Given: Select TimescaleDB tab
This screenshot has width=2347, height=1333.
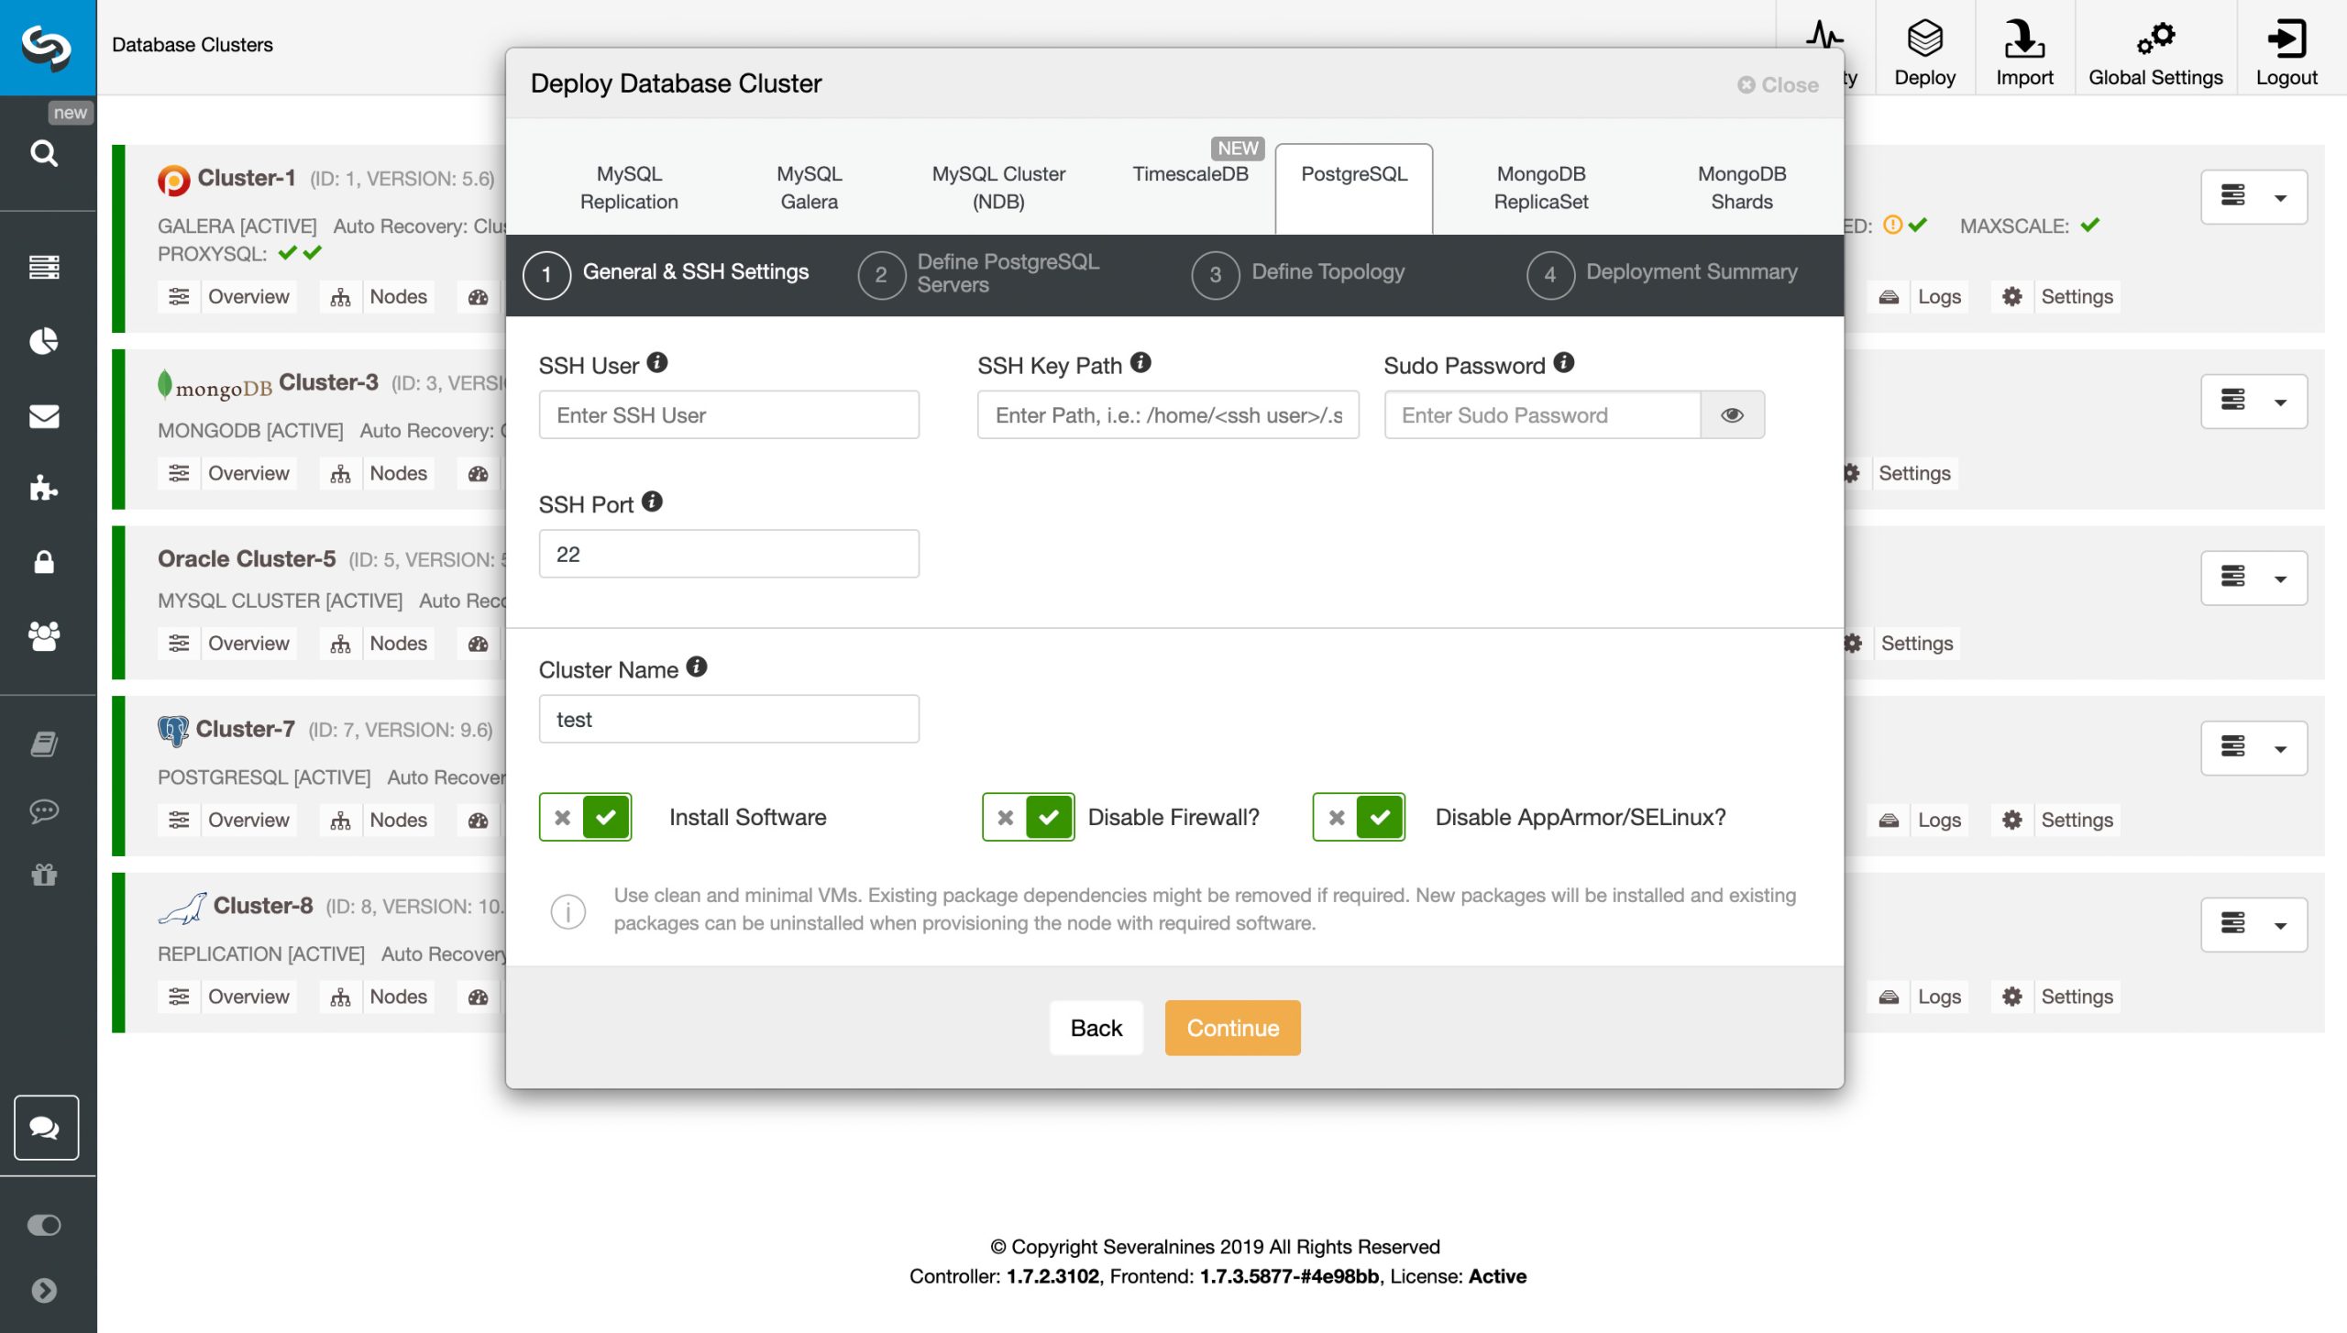Looking at the screenshot, I should 1190,174.
